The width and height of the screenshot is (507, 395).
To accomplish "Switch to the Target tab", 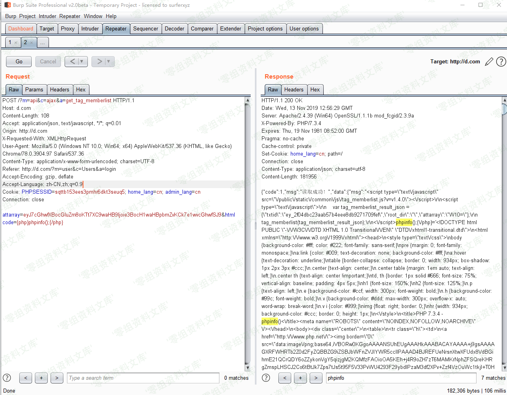I will [x=47, y=29].
